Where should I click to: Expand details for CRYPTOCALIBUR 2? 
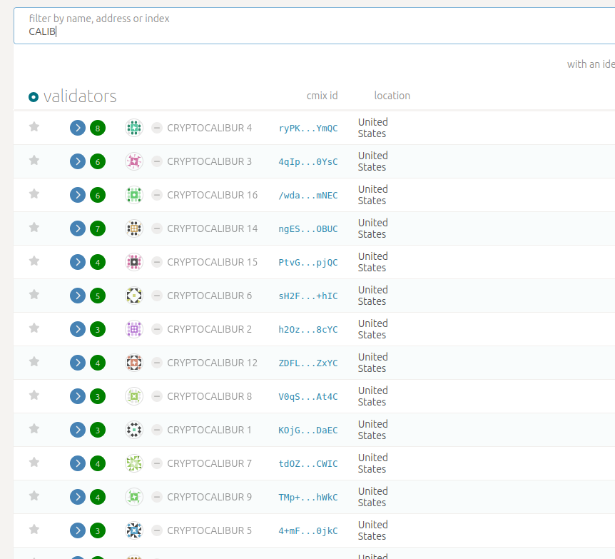pos(78,329)
